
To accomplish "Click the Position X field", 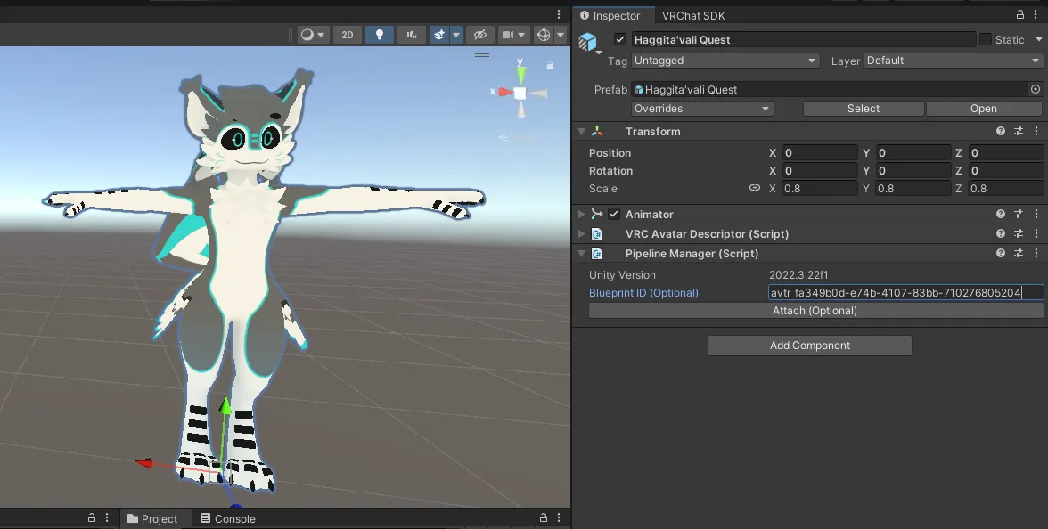I will (820, 153).
